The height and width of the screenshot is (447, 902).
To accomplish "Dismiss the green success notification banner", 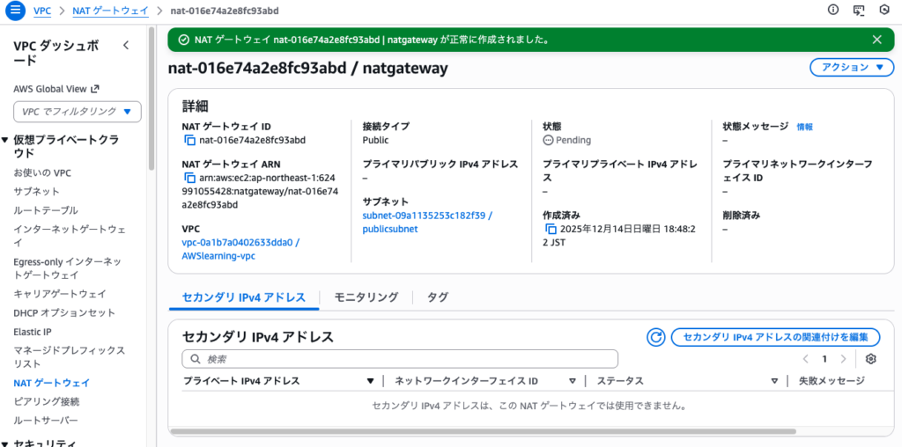I will [876, 40].
